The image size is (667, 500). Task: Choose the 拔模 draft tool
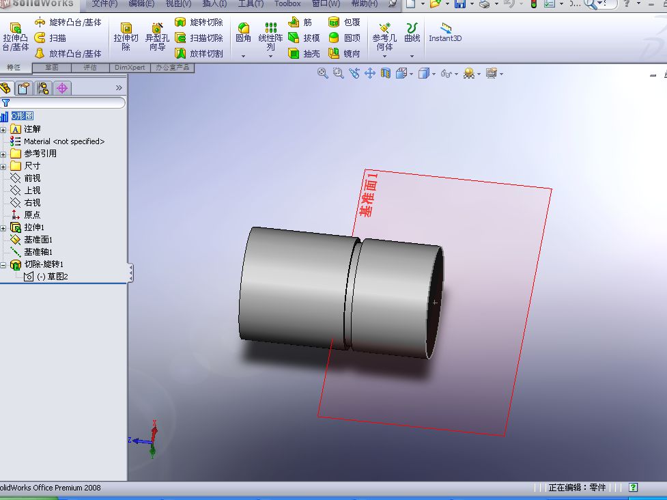pos(304,38)
